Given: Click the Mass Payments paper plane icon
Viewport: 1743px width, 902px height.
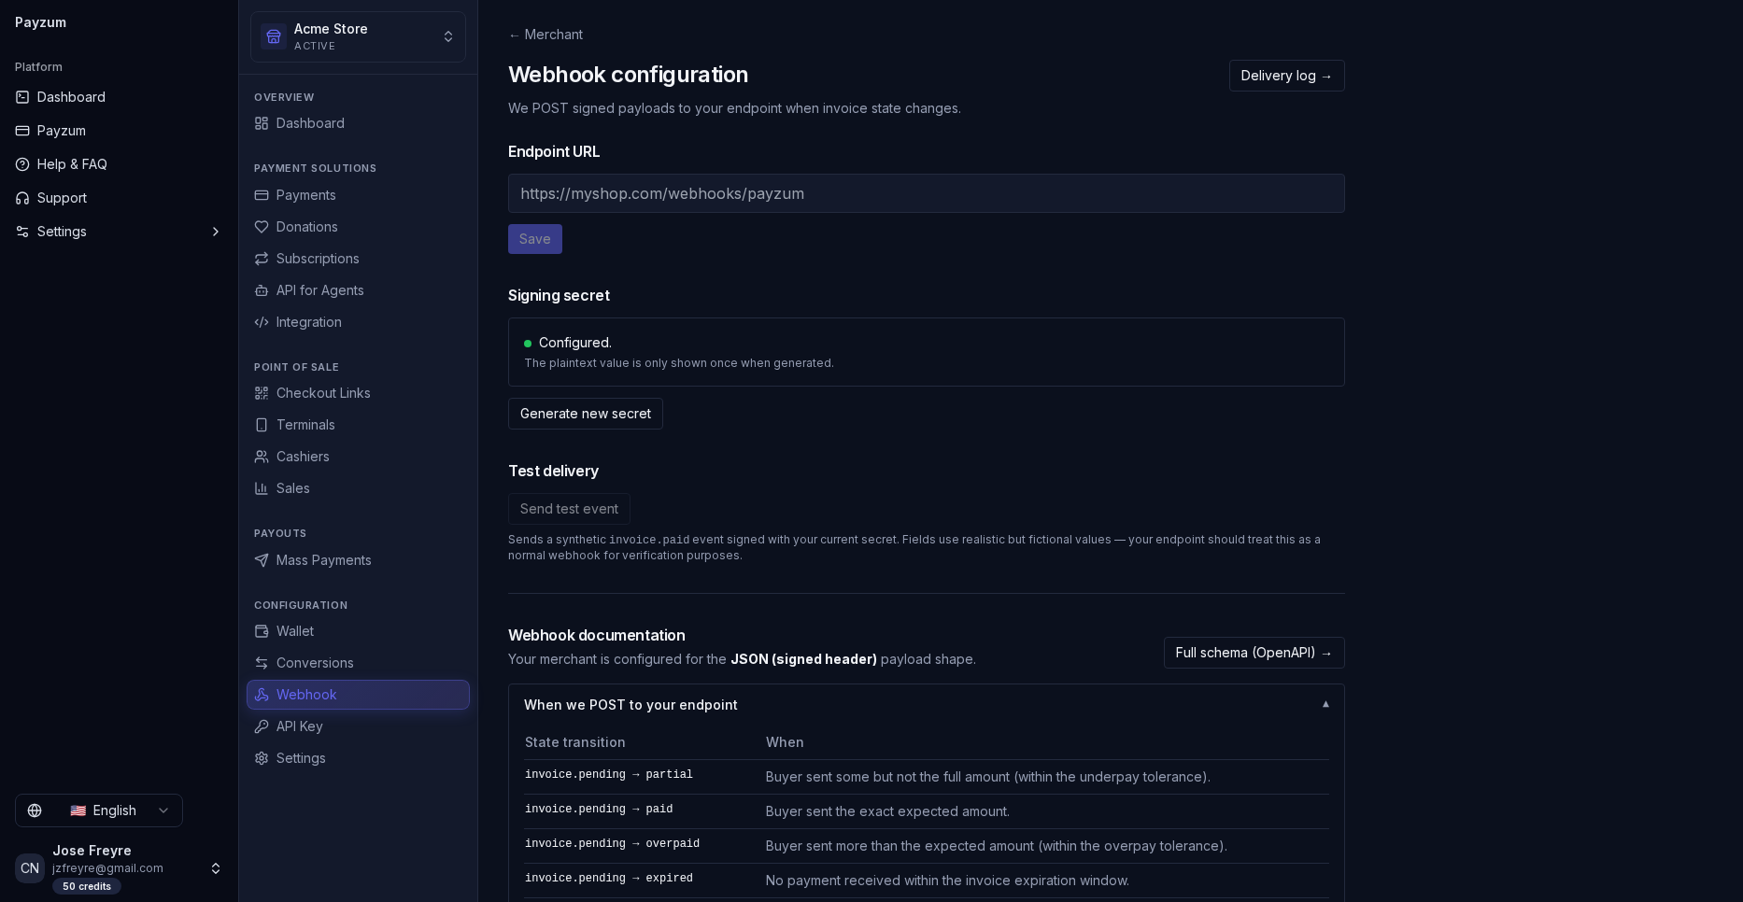Looking at the screenshot, I should (x=262, y=560).
